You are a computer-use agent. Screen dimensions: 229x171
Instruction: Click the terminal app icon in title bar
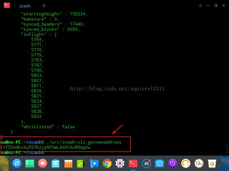[x=7, y=5]
